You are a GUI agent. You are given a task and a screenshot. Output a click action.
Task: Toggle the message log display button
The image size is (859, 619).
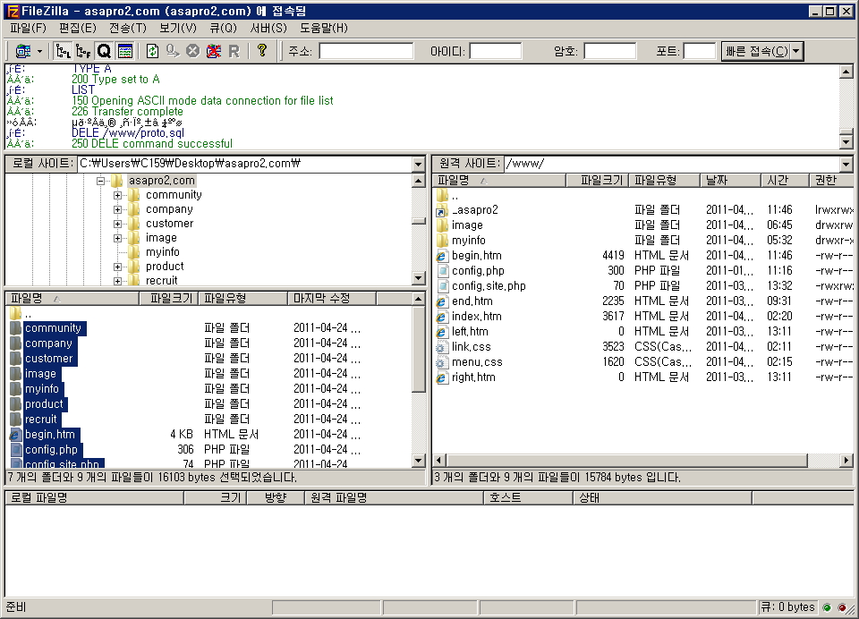tap(124, 51)
